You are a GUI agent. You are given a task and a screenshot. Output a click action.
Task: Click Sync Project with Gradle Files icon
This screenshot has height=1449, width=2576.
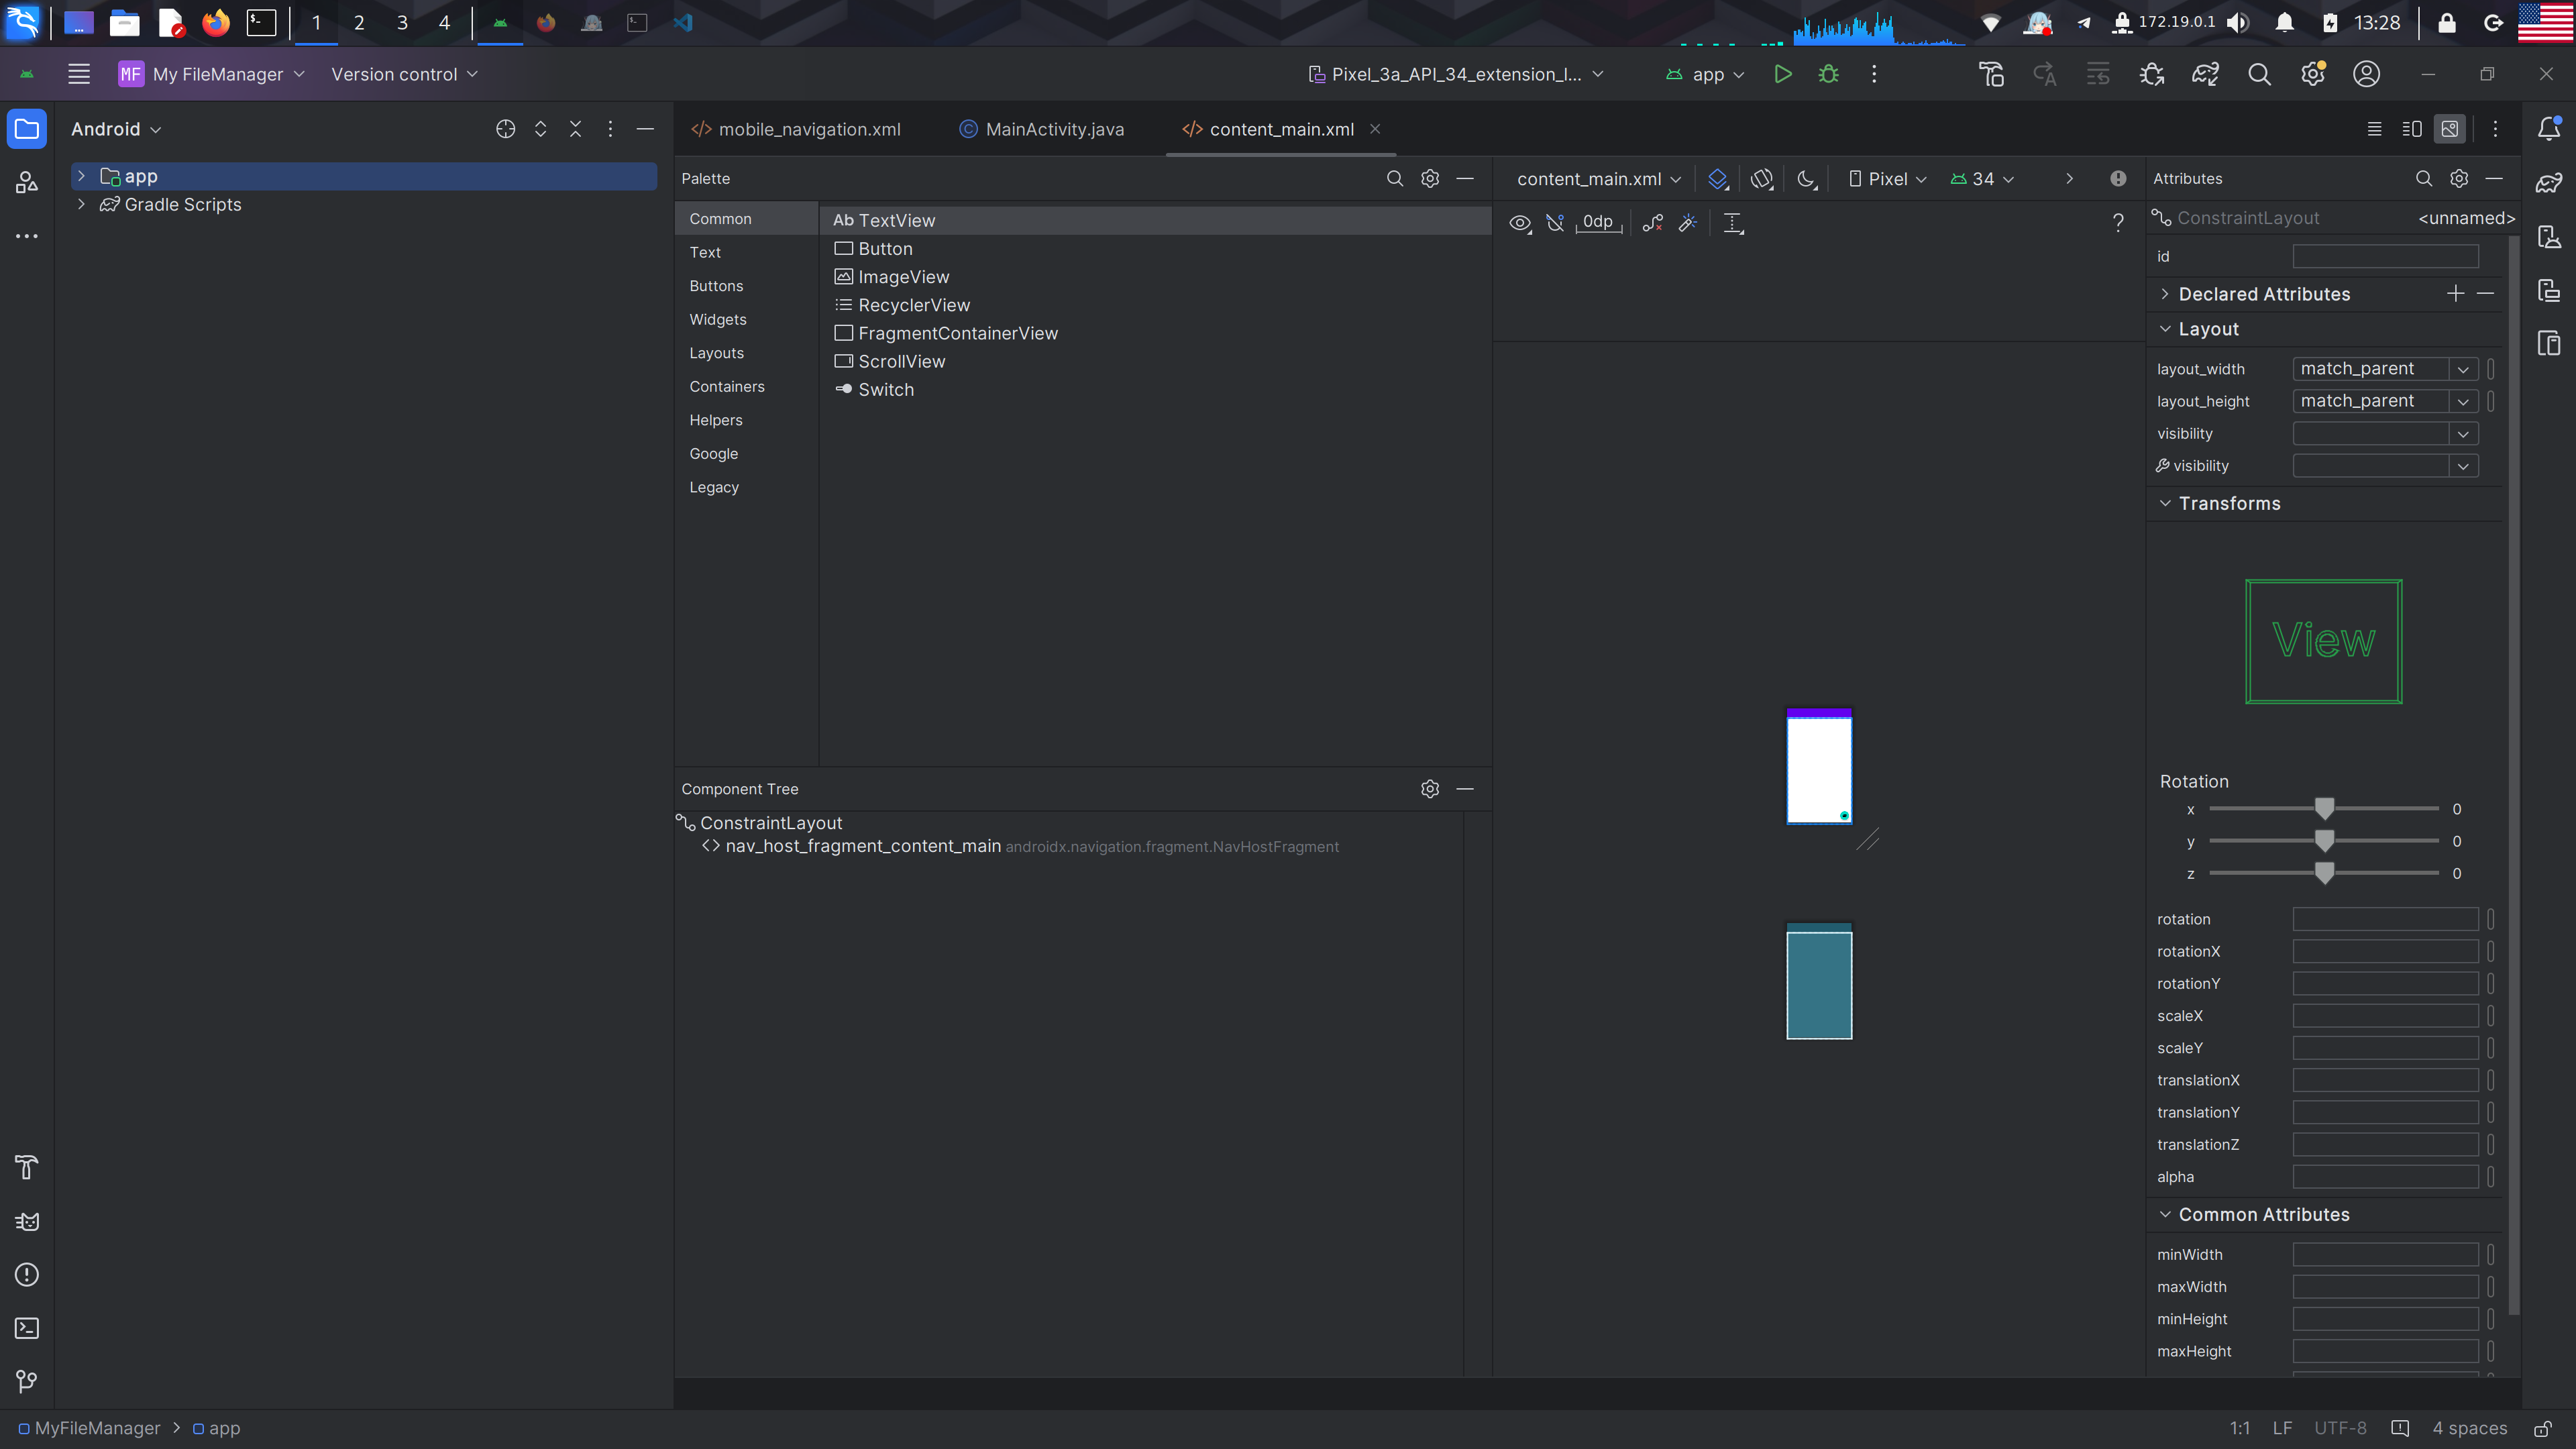[2205, 74]
